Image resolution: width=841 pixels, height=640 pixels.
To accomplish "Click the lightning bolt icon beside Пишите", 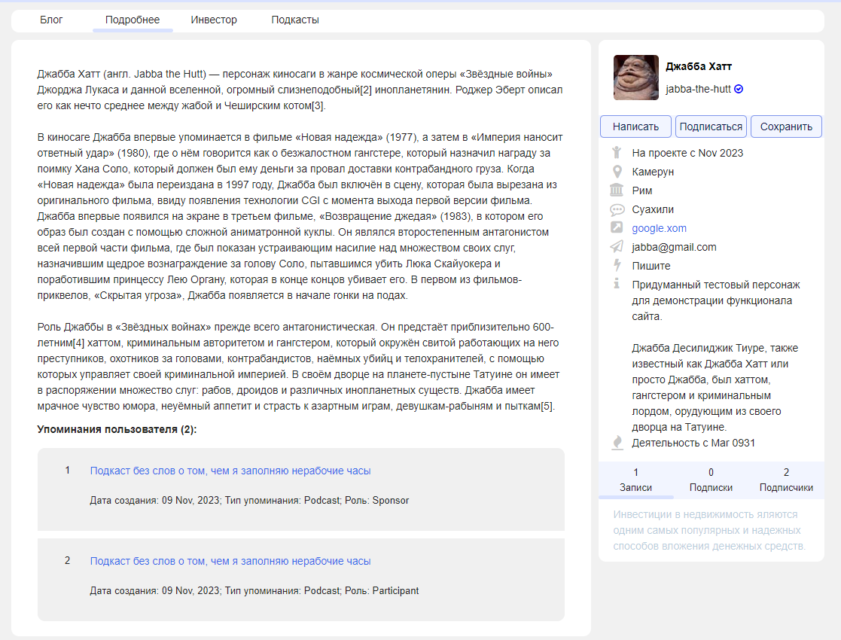I will pyautogui.click(x=617, y=266).
